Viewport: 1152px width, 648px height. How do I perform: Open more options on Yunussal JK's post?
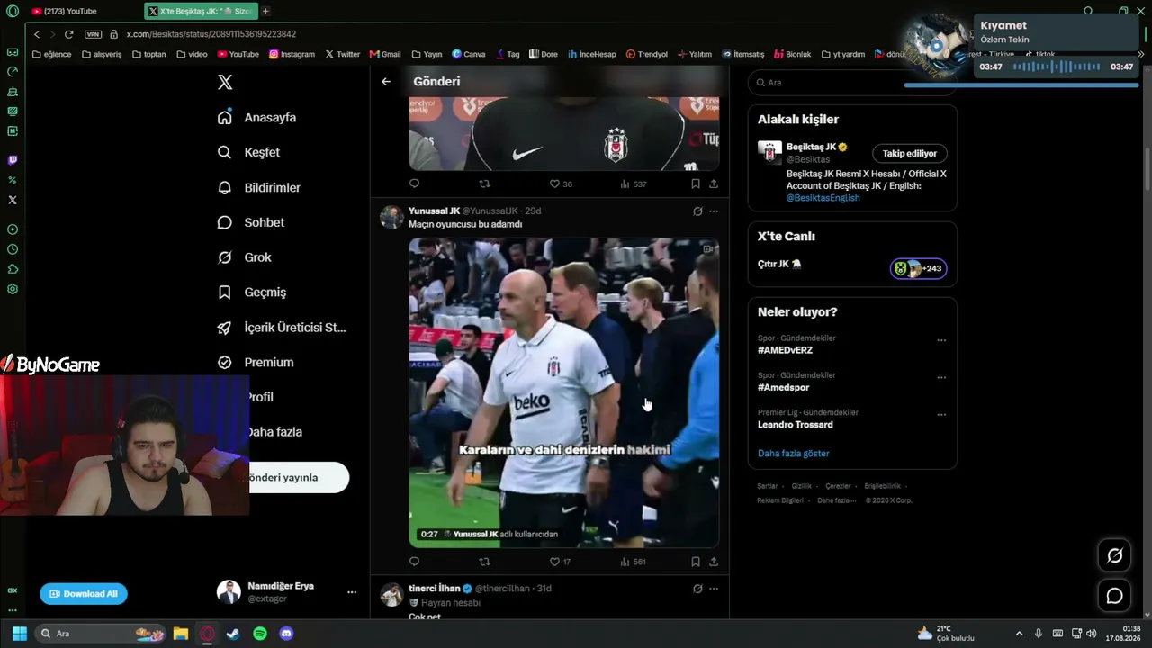click(714, 211)
